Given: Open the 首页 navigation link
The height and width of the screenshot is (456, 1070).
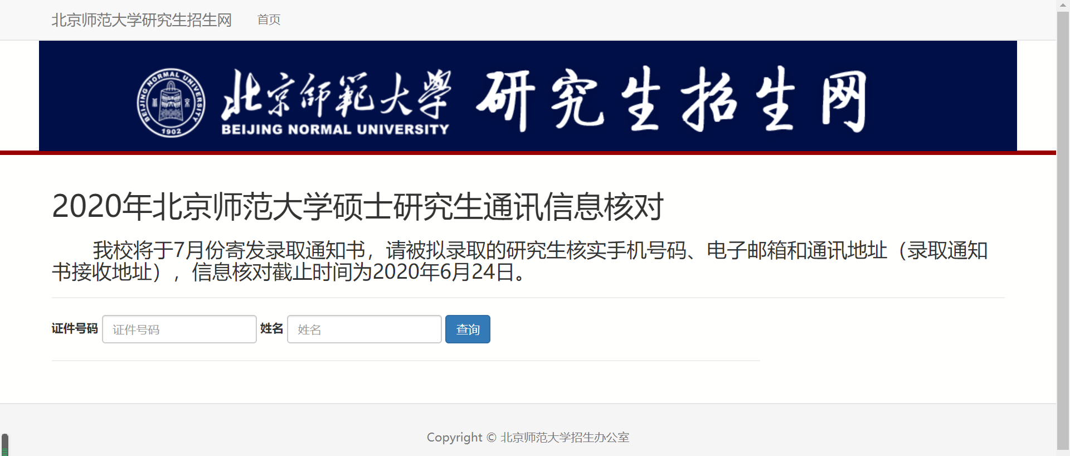Looking at the screenshot, I should pos(269,20).
